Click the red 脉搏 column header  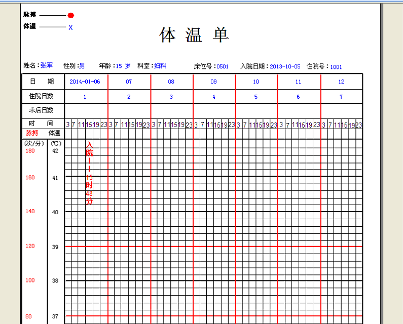pos(32,133)
